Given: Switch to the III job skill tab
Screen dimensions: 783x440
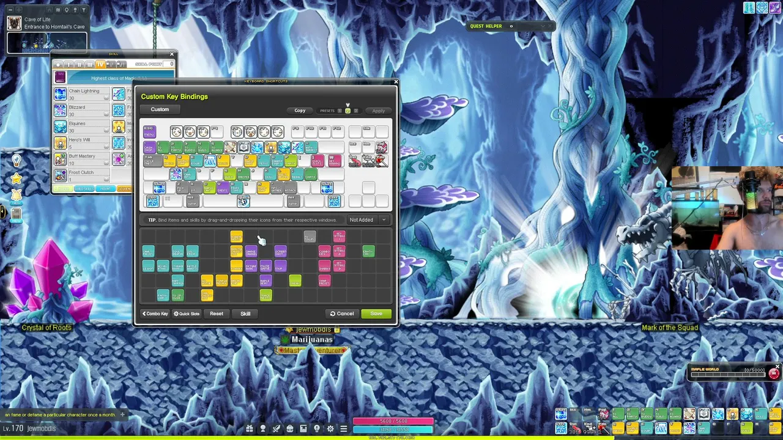Looking at the screenshot, I should pos(89,64).
